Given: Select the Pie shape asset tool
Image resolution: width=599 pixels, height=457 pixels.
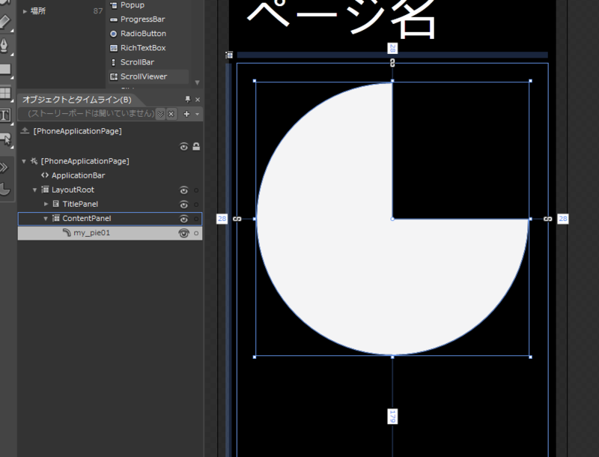Looking at the screenshot, I should click(x=4, y=190).
